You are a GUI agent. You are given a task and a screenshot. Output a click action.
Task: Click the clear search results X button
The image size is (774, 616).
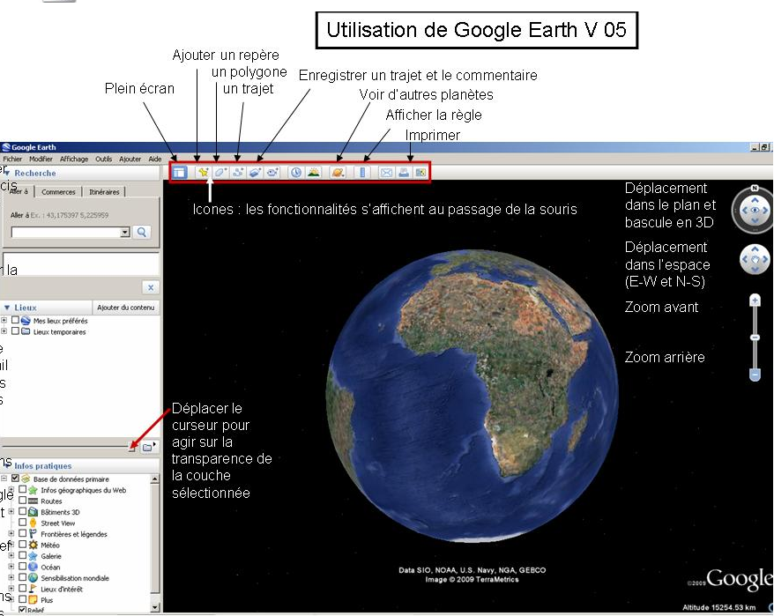(x=151, y=287)
